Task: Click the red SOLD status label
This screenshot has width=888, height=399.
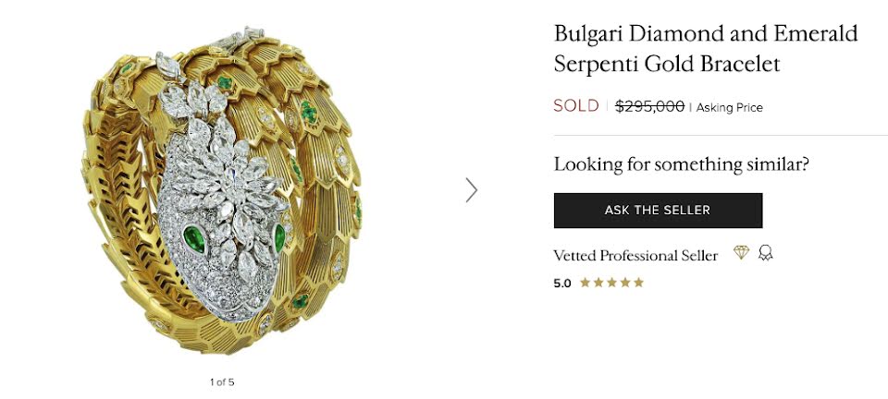Action: 576,105
